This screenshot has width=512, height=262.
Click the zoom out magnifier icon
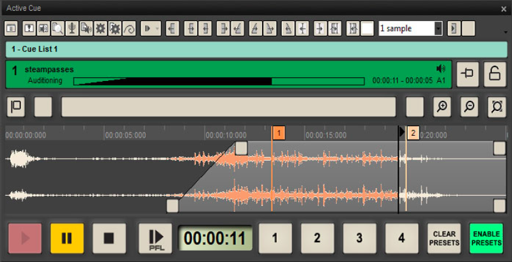click(x=470, y=107)
